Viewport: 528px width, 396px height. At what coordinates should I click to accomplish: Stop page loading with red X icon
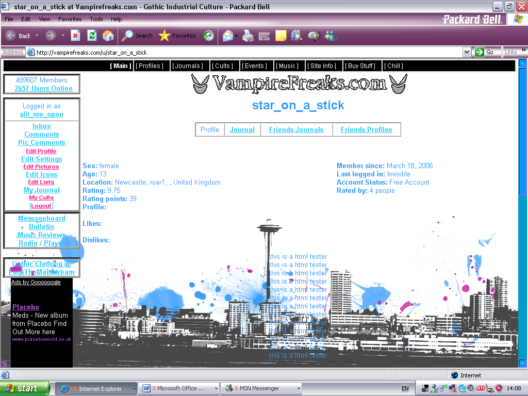[x=75, y=36]
